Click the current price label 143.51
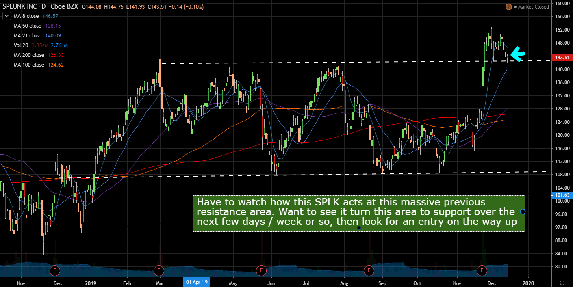The width and height of the screenshot is (573, 287). point(562,58)
